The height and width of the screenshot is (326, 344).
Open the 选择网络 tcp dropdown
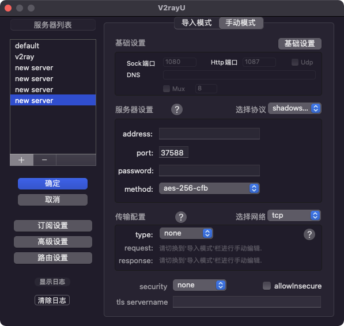click(294, 215)
